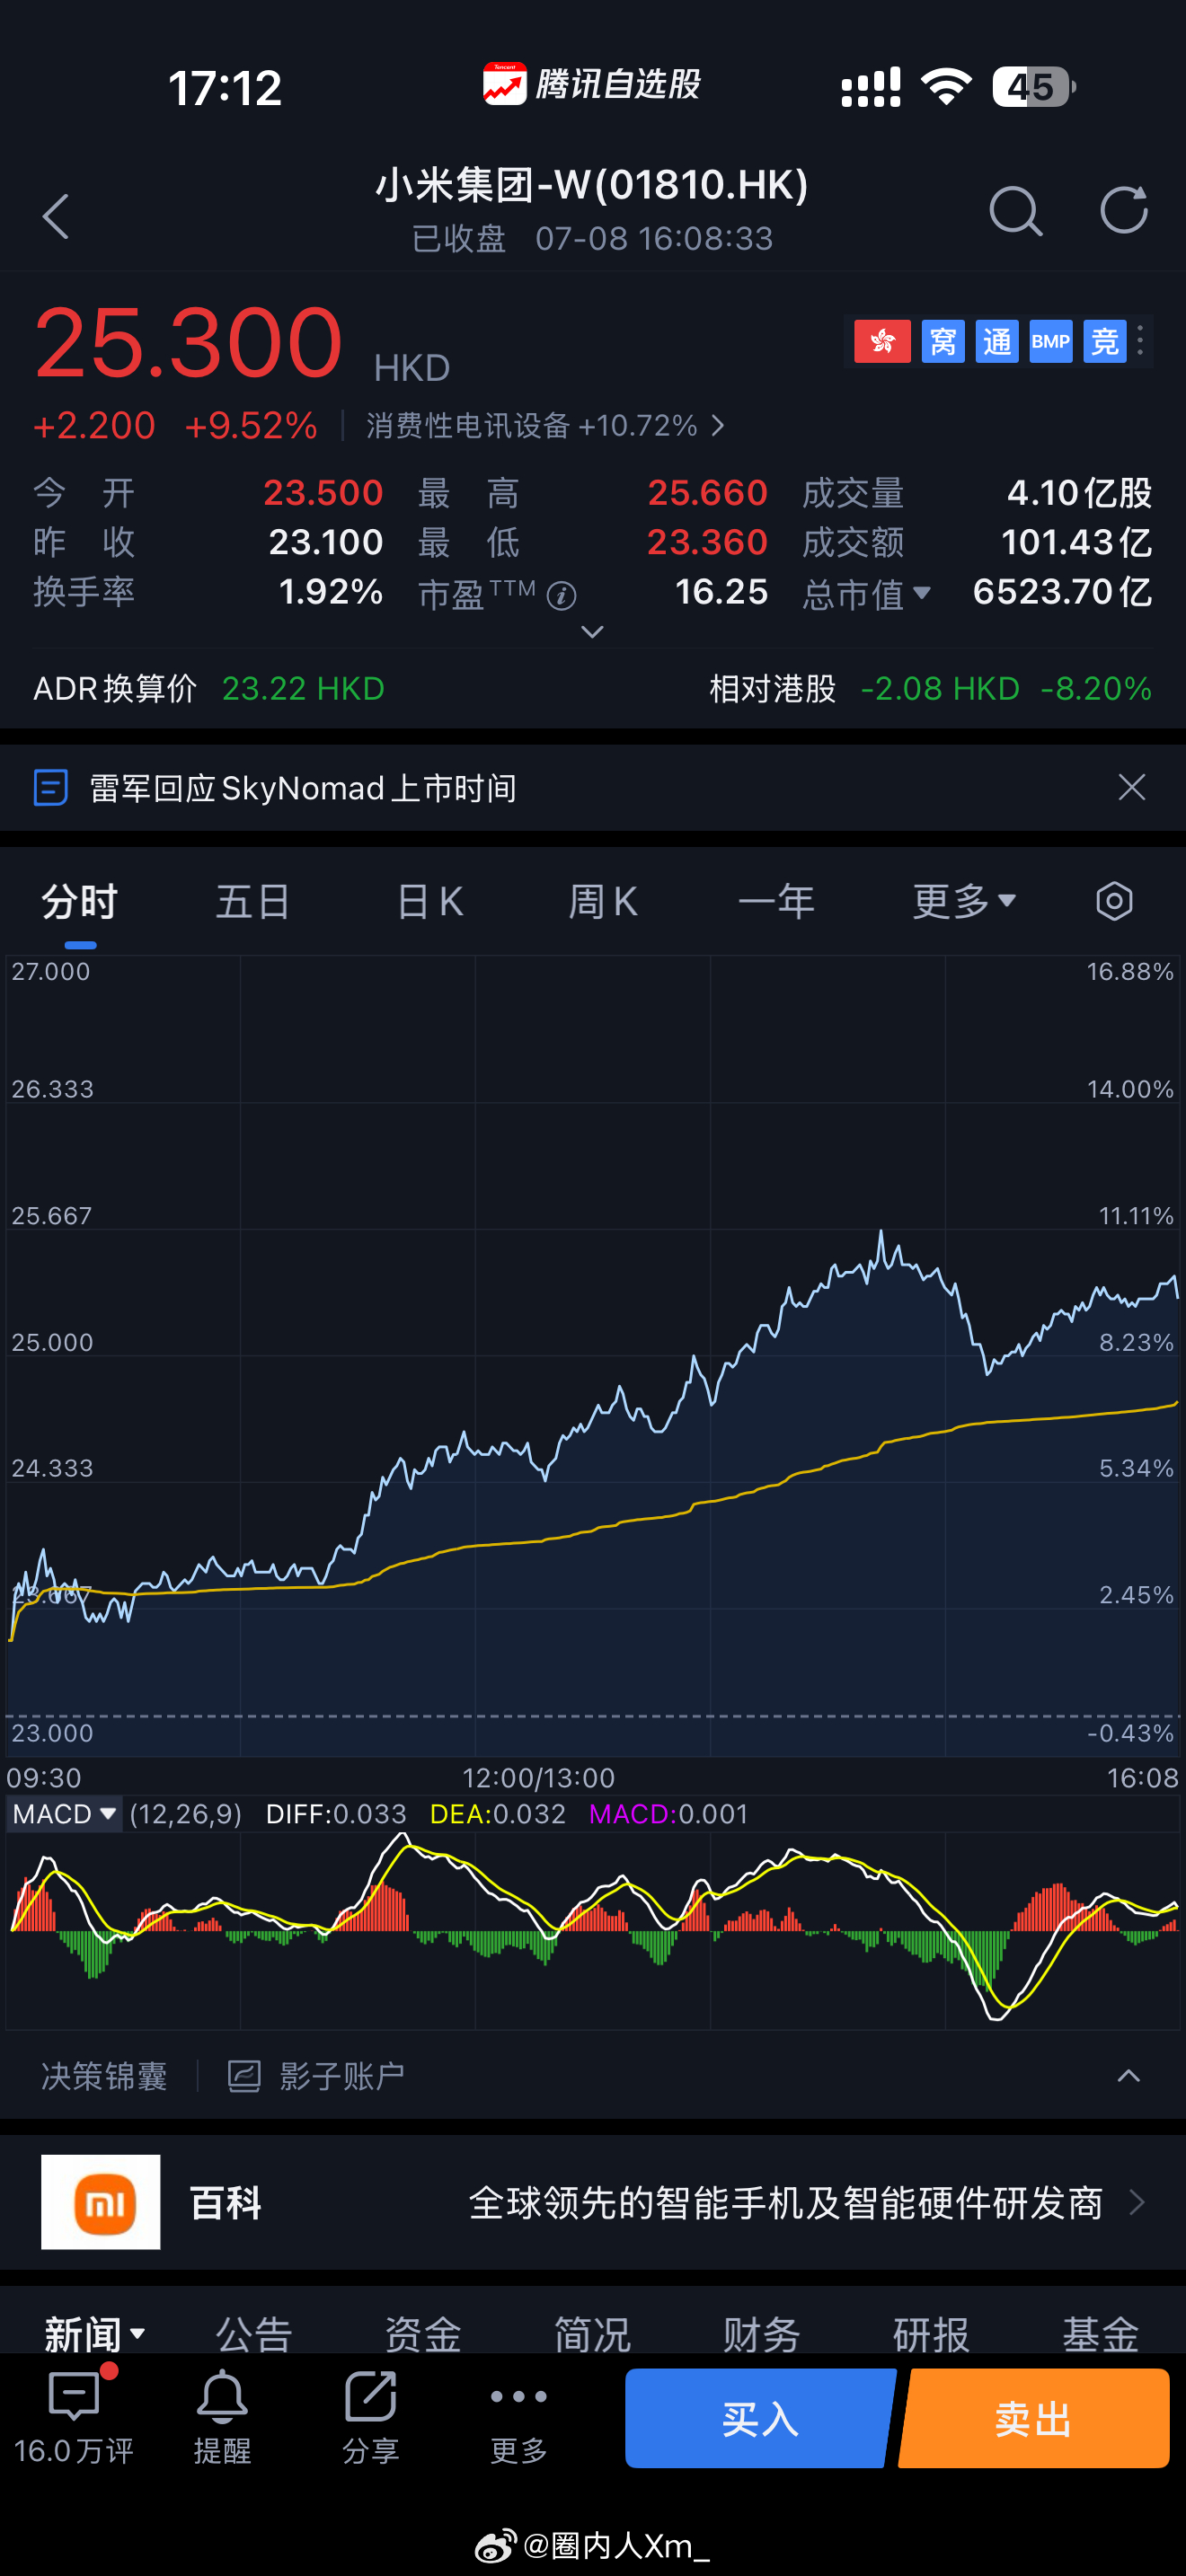Tap the 竞 auction badge
Image resolution: width=1186 pixels, height=2576 pixels.
[1104, 342]
